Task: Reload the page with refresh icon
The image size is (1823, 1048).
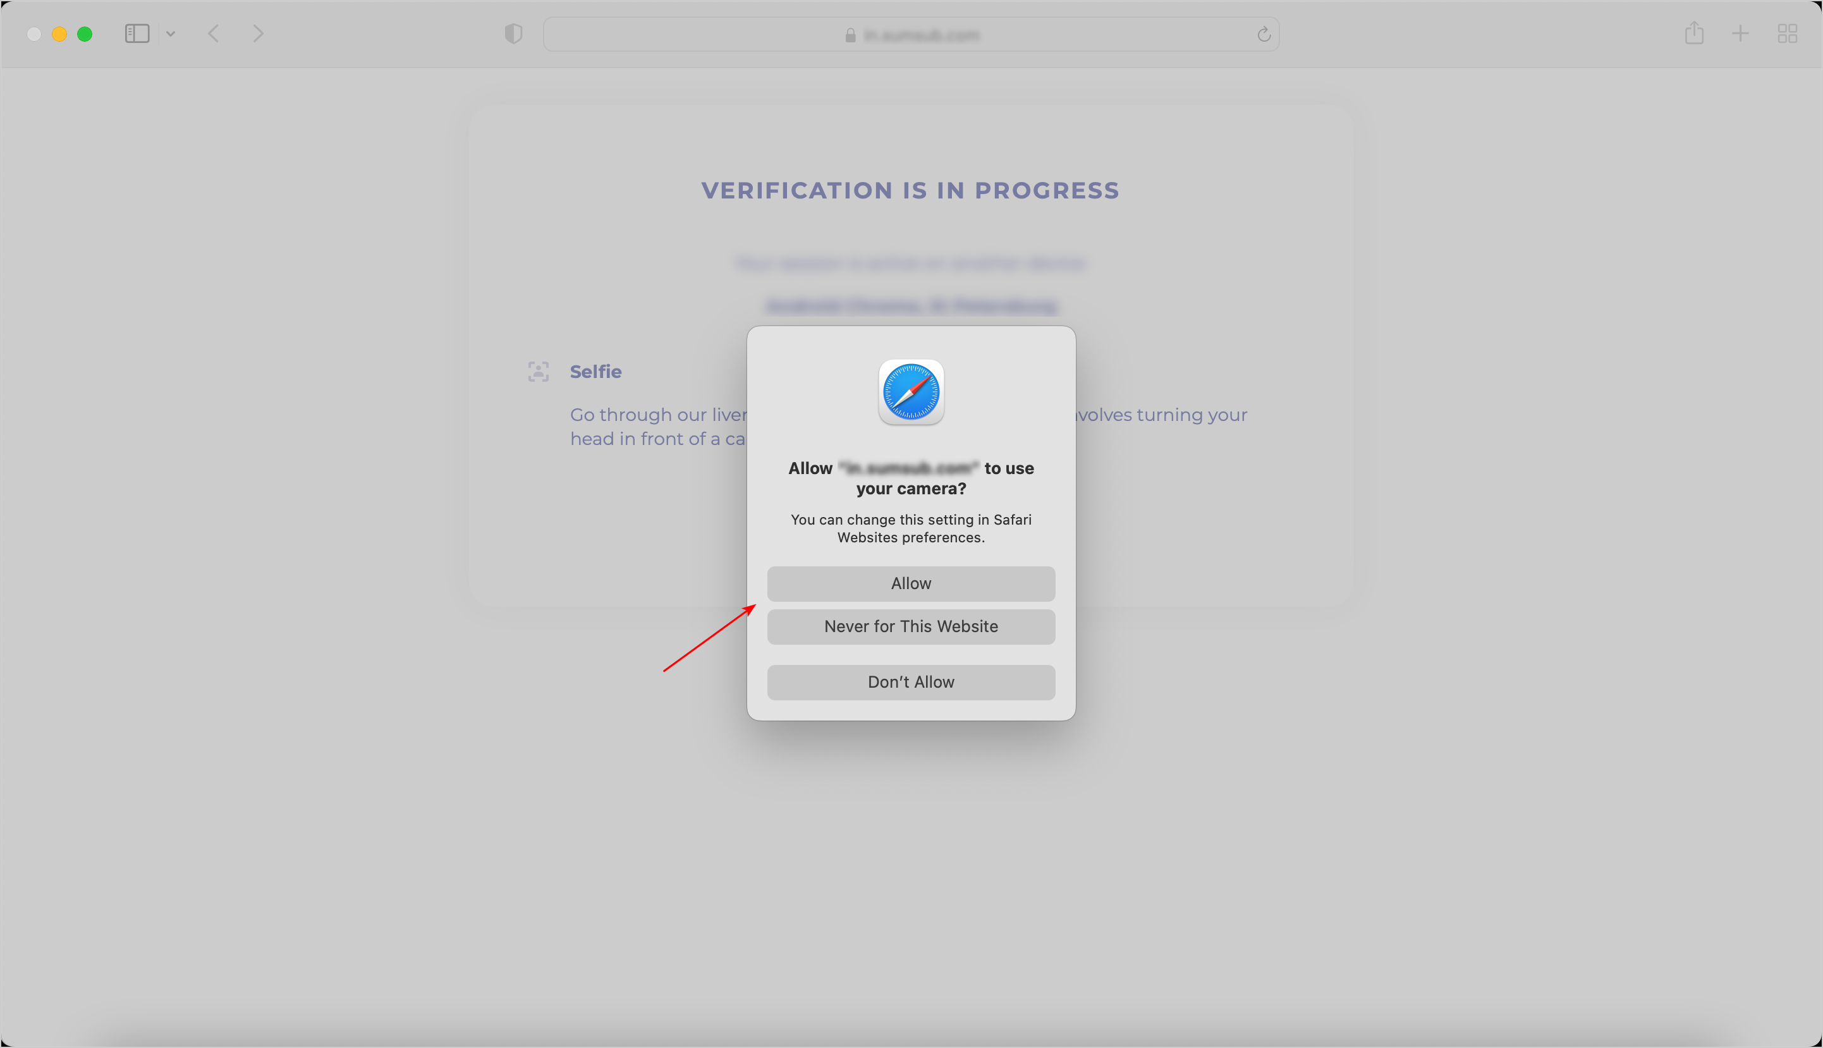Action: click(1264, 35)
